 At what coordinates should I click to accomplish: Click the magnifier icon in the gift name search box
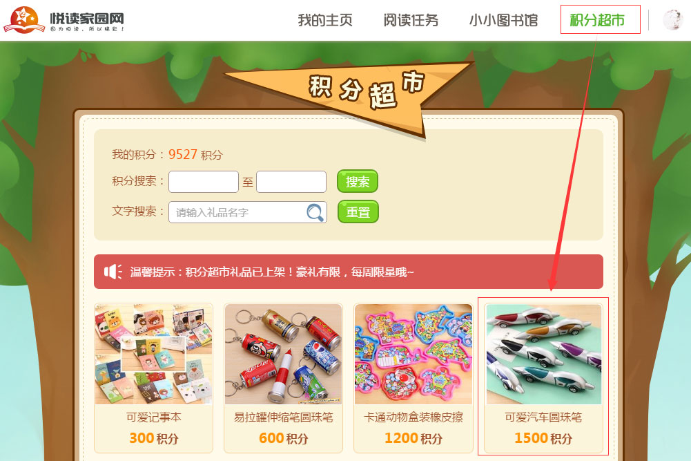tap(315, 212)
